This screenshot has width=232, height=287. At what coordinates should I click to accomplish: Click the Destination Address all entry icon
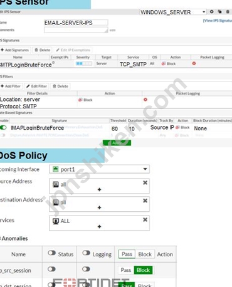click(x=56, y=202)
